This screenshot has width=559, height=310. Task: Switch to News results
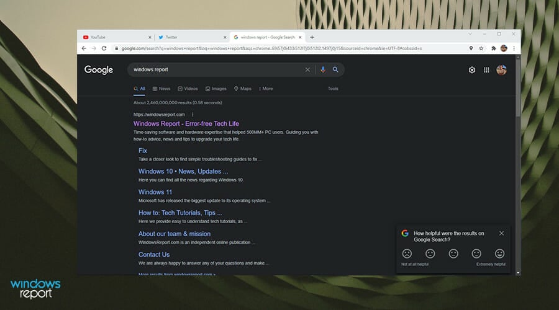[x=161, y=89]
